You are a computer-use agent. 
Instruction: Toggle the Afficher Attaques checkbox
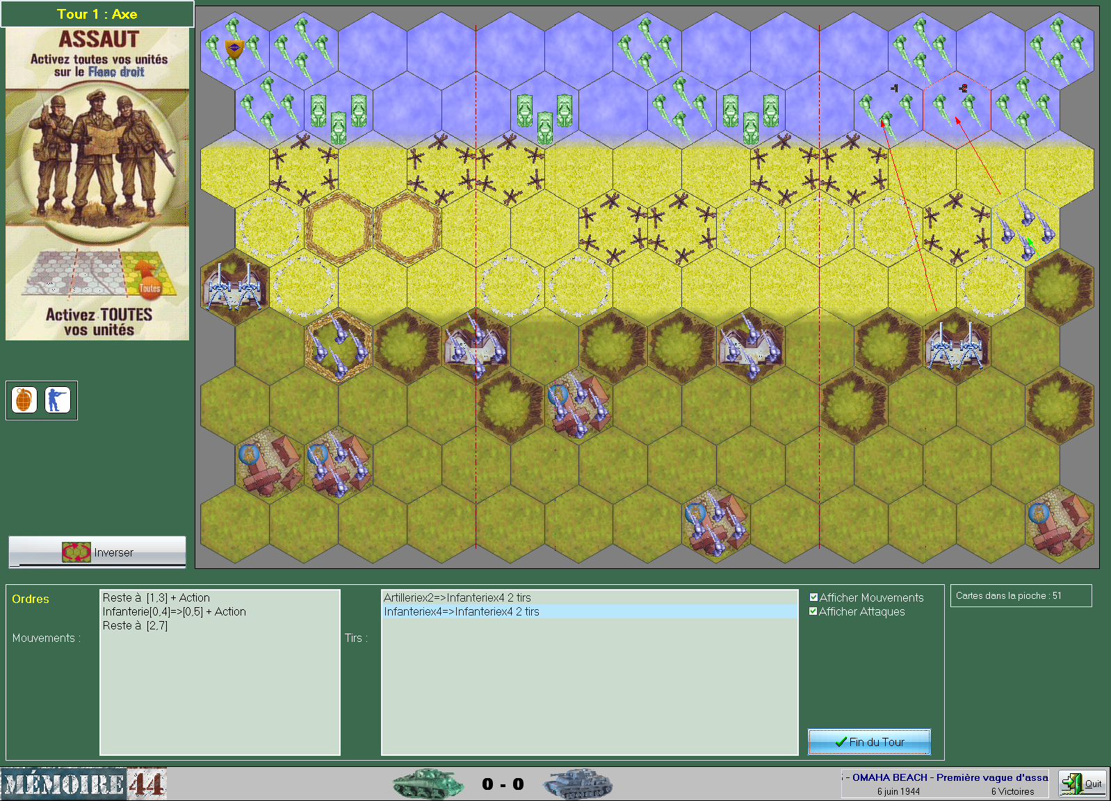813,611
